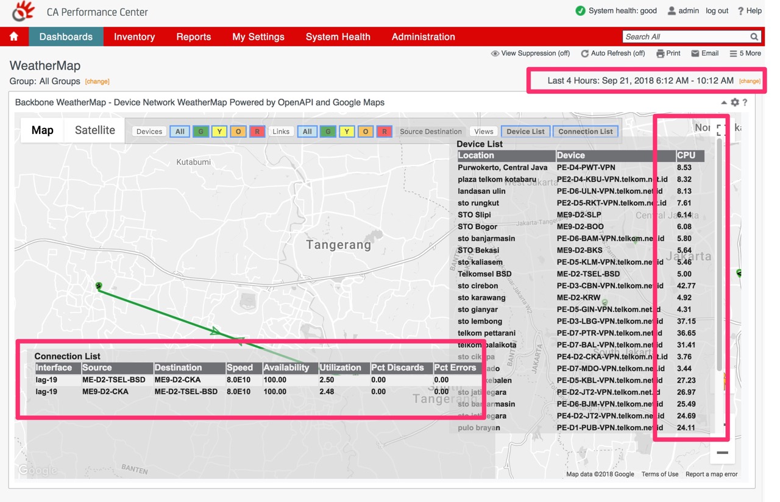
Task: Click the CA Performance Center logo
Action: click(x=23, y=11)
